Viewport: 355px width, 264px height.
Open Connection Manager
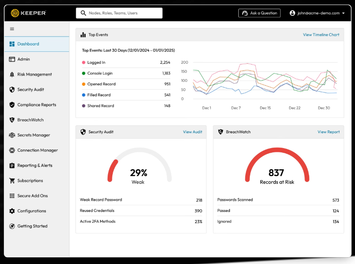[36, 150]
